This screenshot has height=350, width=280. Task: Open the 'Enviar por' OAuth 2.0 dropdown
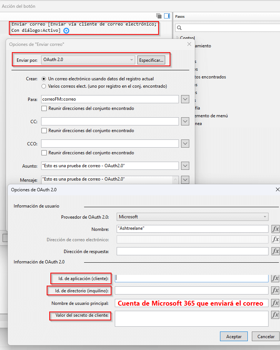[x=88, y=60]
